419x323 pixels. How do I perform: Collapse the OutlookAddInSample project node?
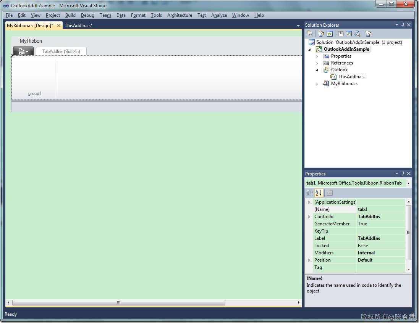[309, 49]
